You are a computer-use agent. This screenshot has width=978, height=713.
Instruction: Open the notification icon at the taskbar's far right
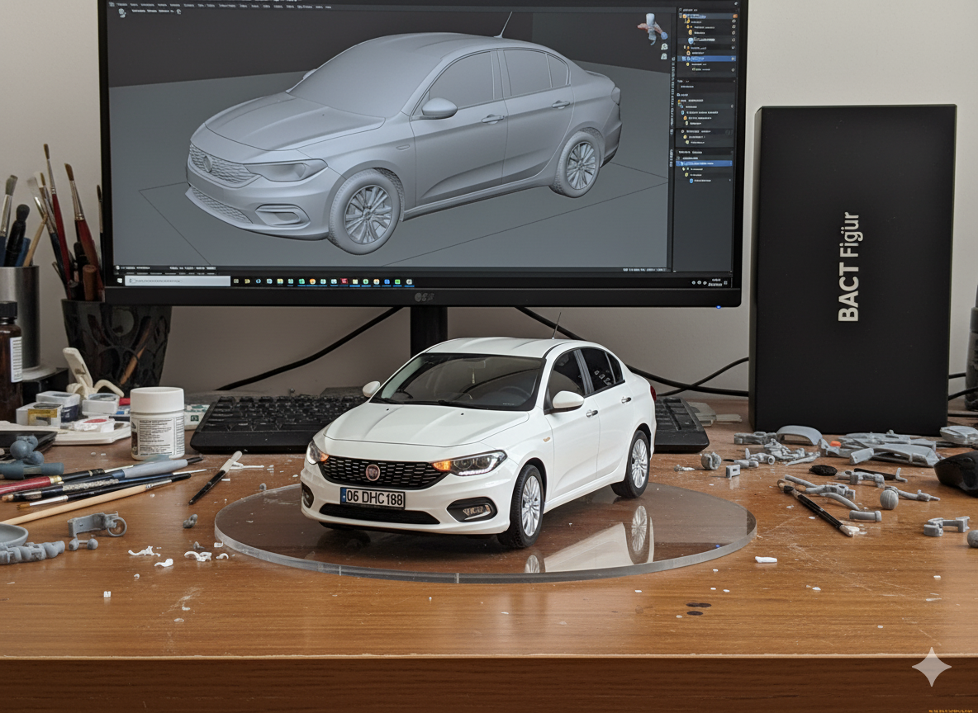pos(727,281)
